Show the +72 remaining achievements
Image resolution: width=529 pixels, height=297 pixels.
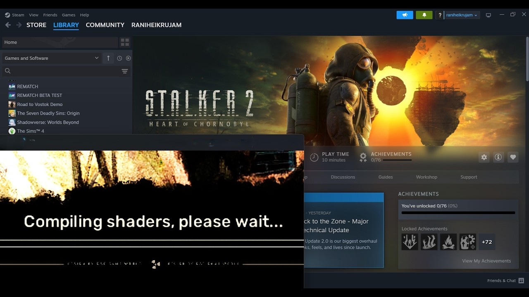click(487, 242)
